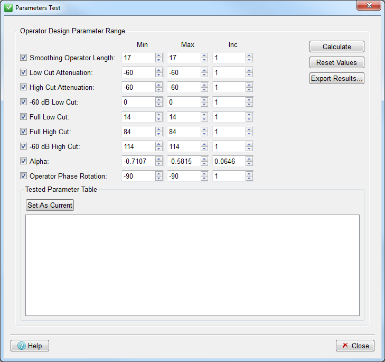Increase Alpha Inc with up arrow

(249, 159)
